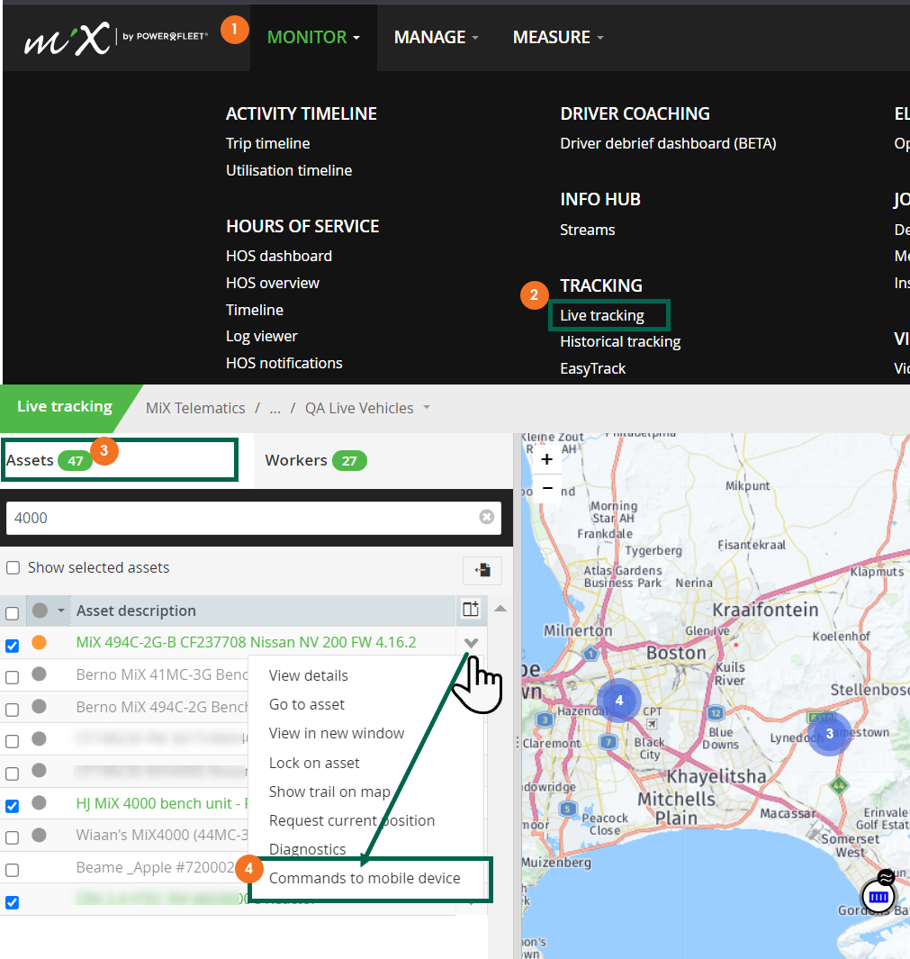Uncheck the MiX 494C-2G-B Nissan NV 200 asset

click(x=13, y=646)
